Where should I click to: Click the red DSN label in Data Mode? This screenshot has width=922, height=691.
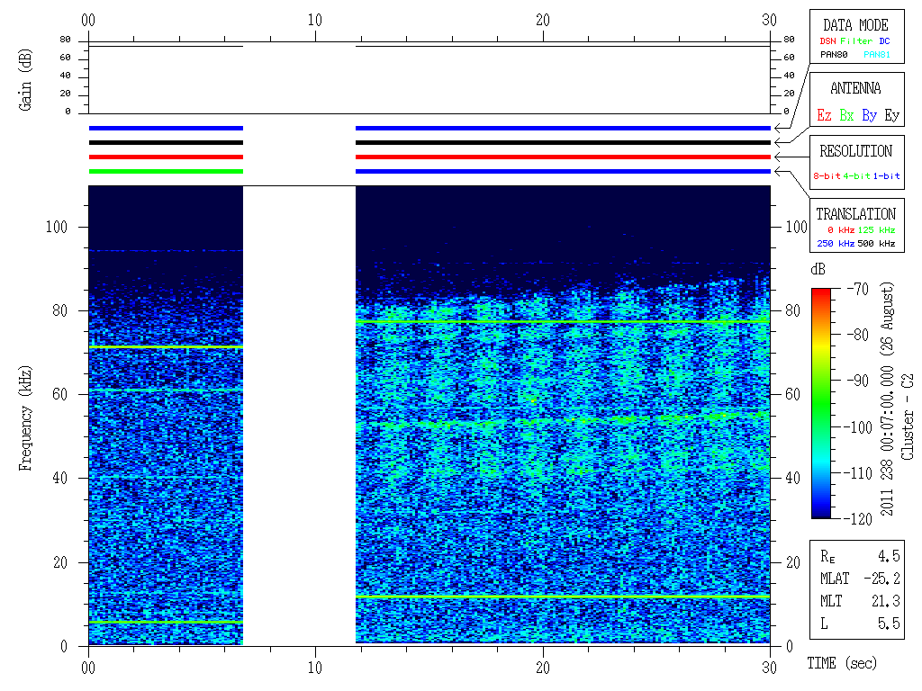pyautogui.click(x=827, y=40)
